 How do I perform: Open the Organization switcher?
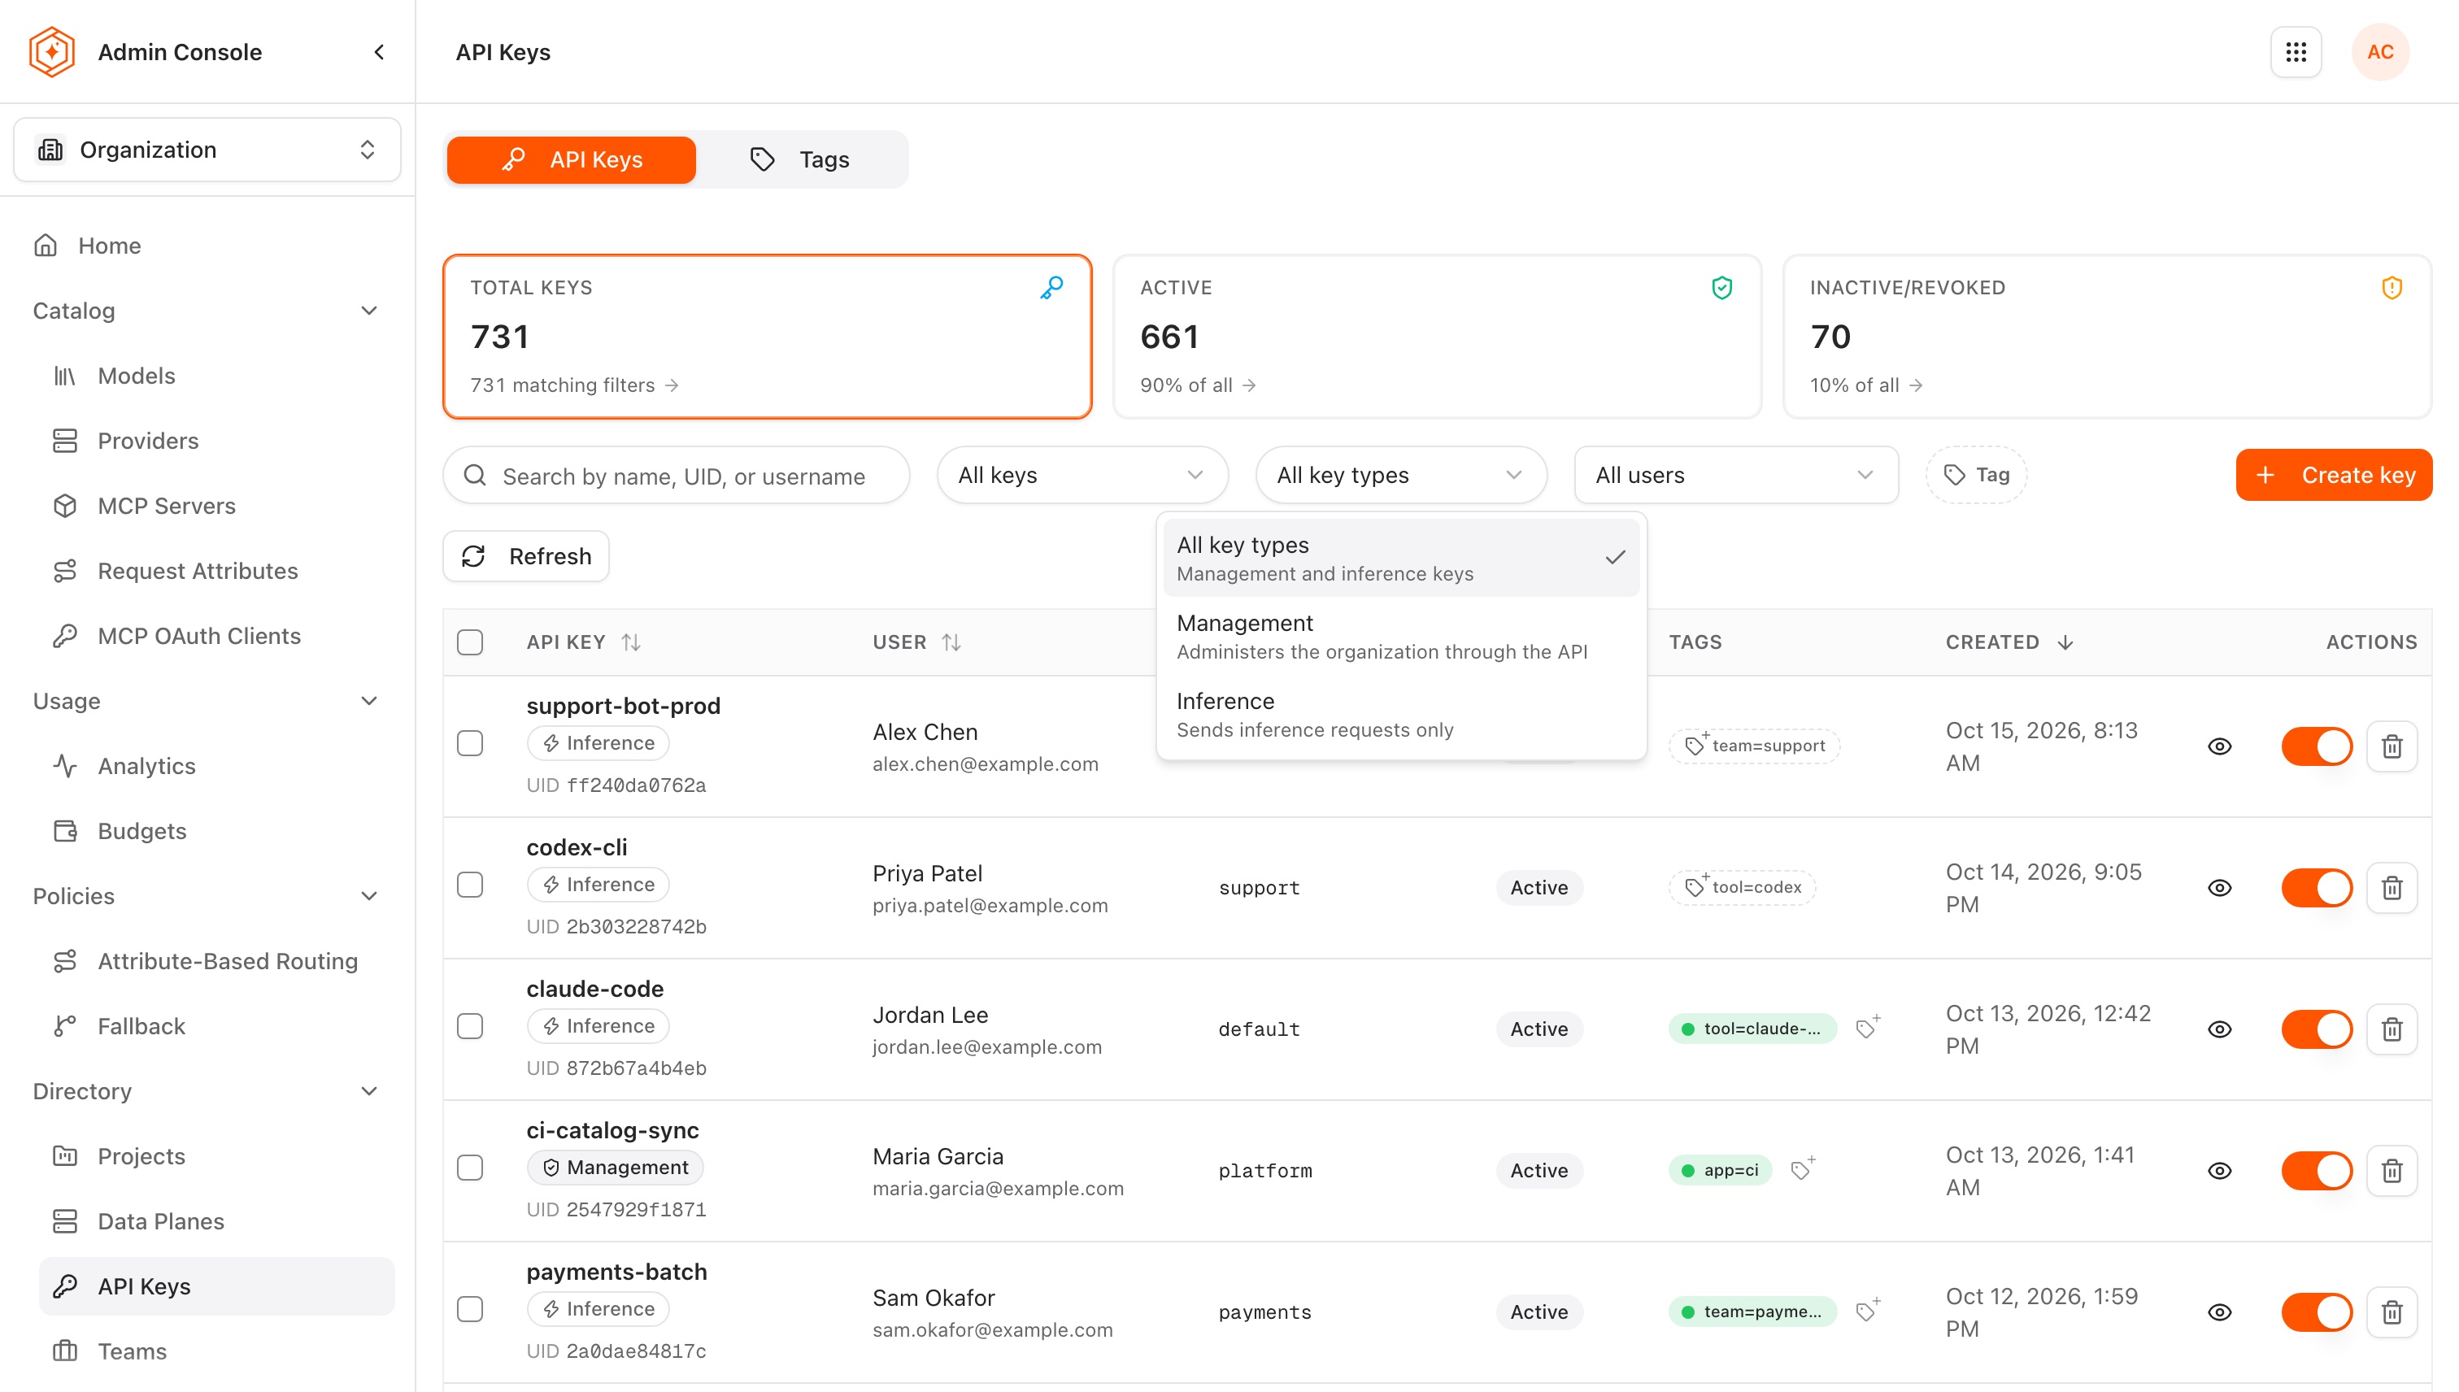(x=207, y=149)
